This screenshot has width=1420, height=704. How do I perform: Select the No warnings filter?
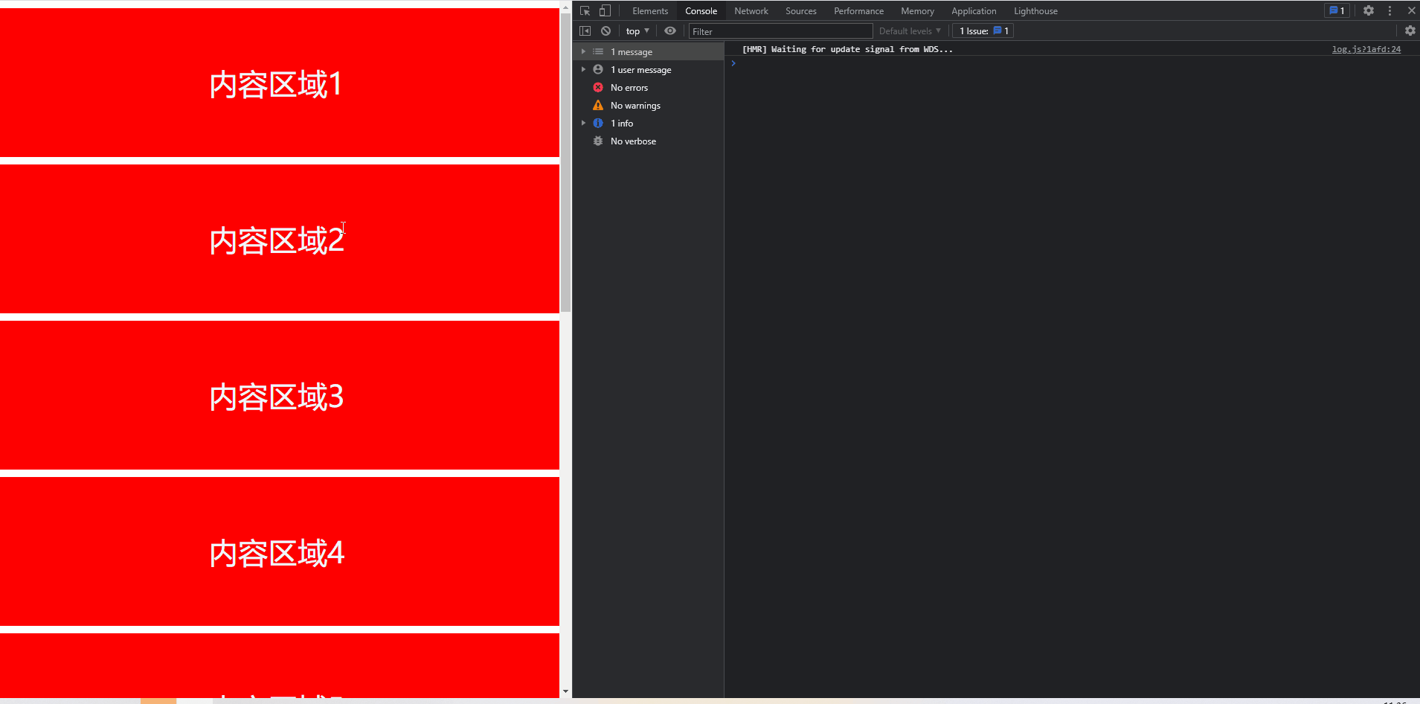coord(649,105)
